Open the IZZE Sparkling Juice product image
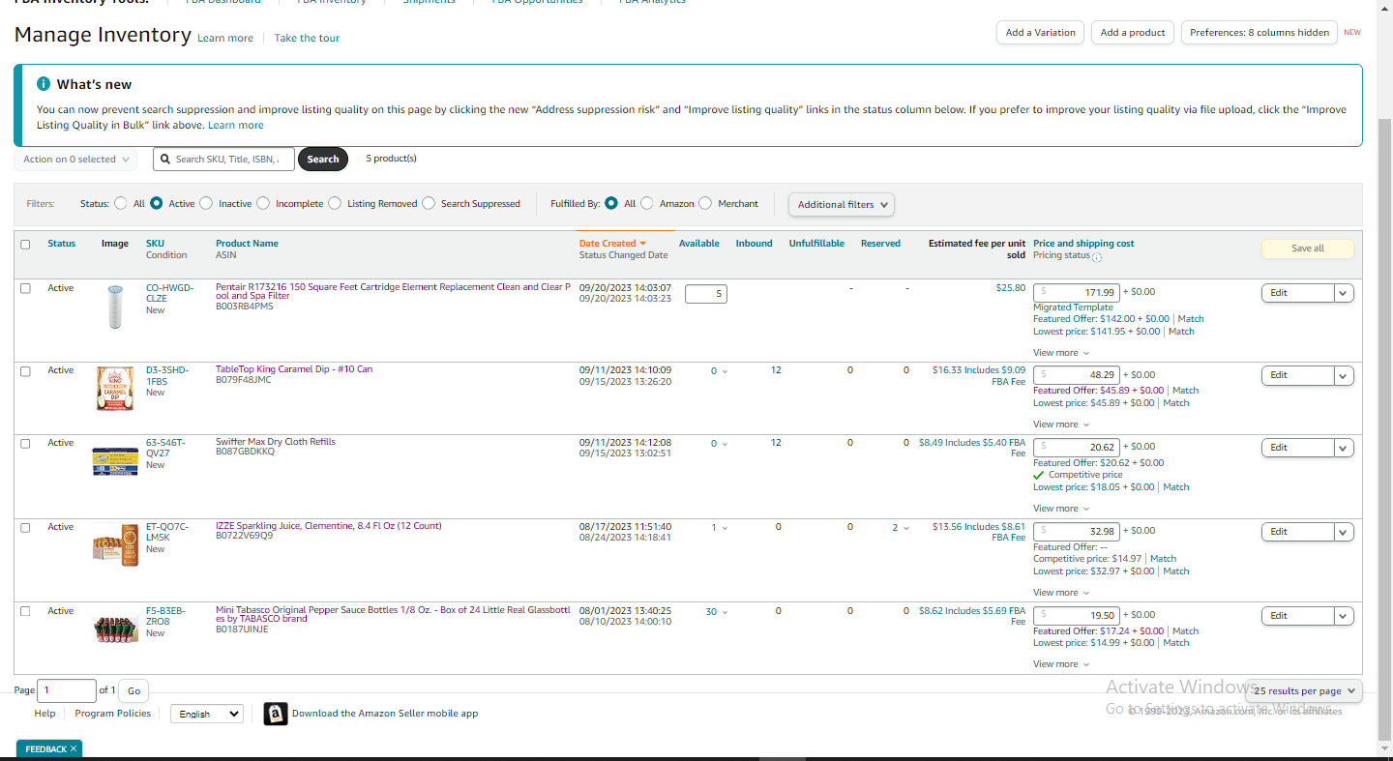Screen dimensions: 1393x761 point(116,544)
